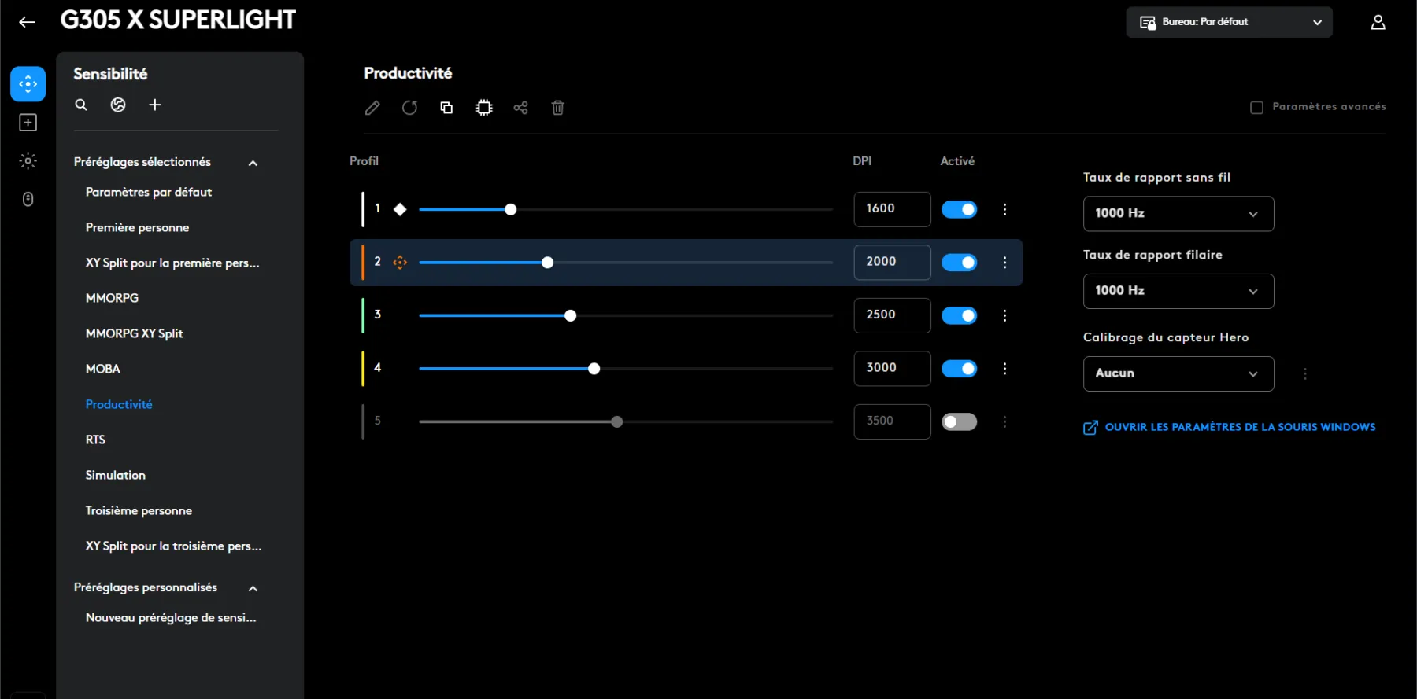This screenshot has width=1417, height=699.
Task: Add a new sensitivity preset with plus icon
Action: click(155, 105)
